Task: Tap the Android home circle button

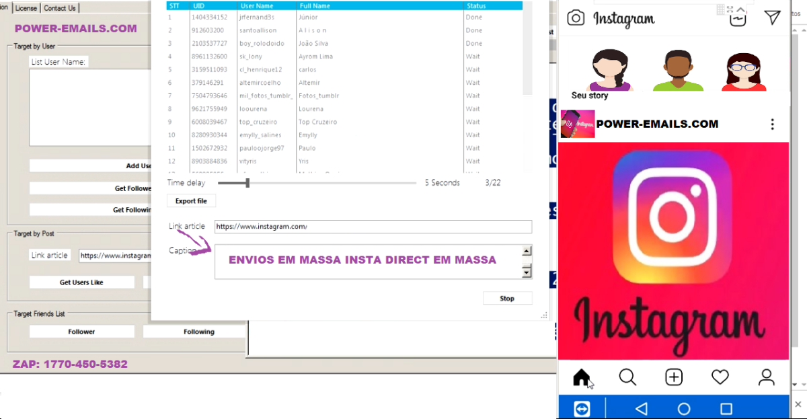Action: point(684,408)
